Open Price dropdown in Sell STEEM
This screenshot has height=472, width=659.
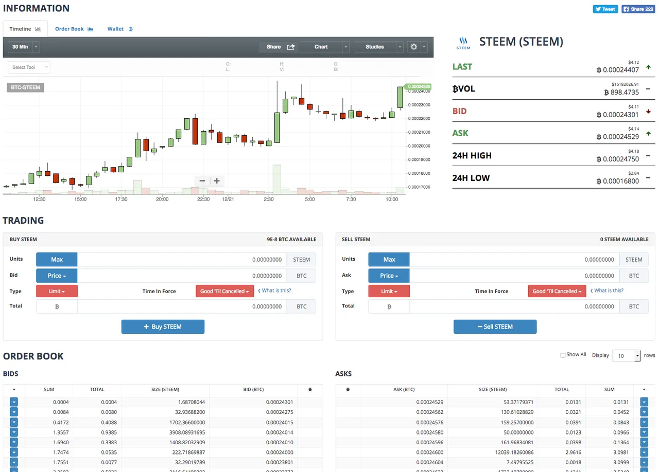tap(389, 276)
